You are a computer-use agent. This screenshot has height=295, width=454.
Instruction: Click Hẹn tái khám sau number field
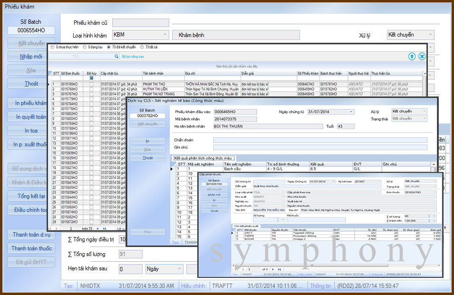pyautogui.click(x=130, y=269)
